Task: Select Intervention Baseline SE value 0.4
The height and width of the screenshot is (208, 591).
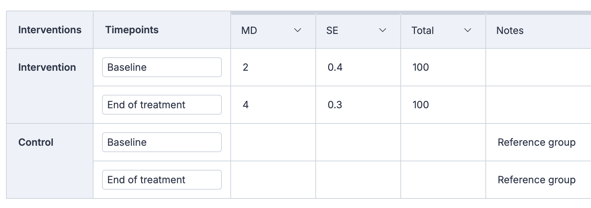Action: (x=335, y=67)
